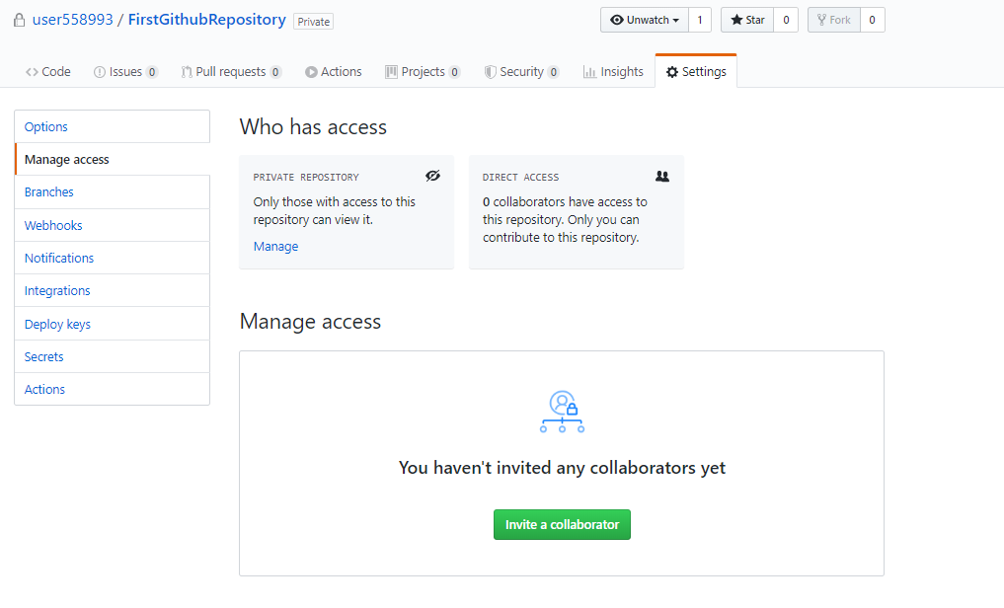Click the 'Who has access' heading
This screenshot has height=608, width=1004.
tap(313, 126)
